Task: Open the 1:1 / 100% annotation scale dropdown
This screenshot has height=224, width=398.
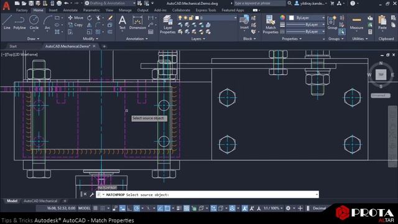Action: [x=273, y=208]
